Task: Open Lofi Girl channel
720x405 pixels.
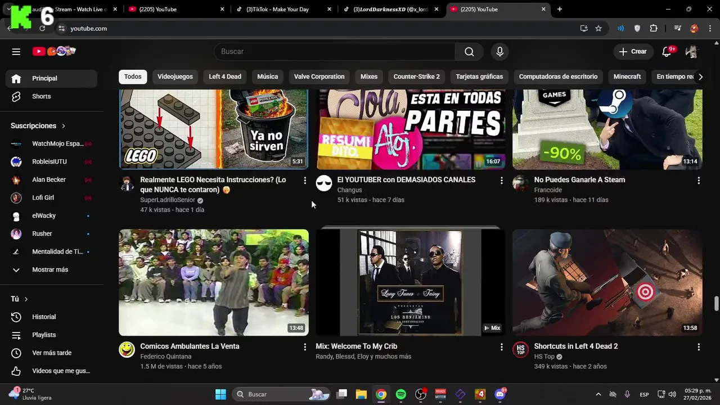Action: [52, 197]
